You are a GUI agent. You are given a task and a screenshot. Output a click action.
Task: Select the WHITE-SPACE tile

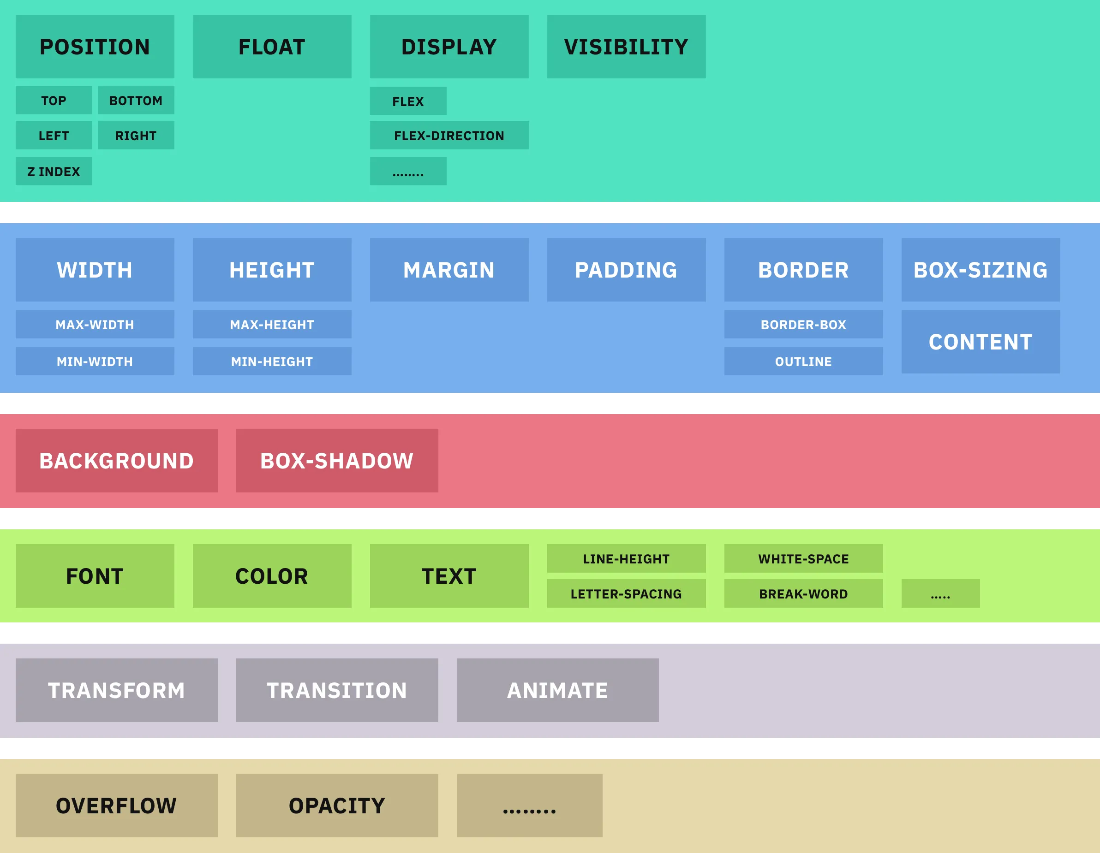pyautogui.click(x=803, y=558)
